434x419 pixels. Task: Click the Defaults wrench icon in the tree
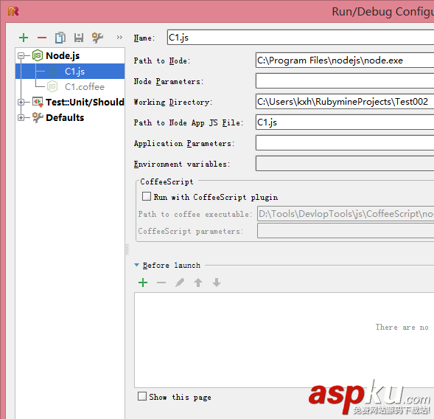38,117
